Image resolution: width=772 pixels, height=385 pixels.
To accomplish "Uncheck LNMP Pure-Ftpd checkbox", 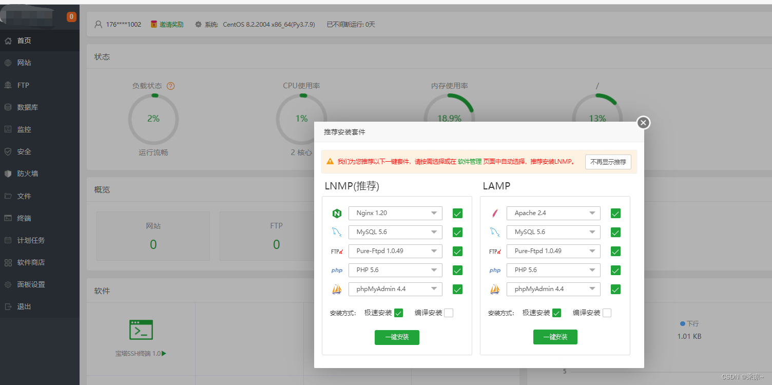I will click(457, 252).
